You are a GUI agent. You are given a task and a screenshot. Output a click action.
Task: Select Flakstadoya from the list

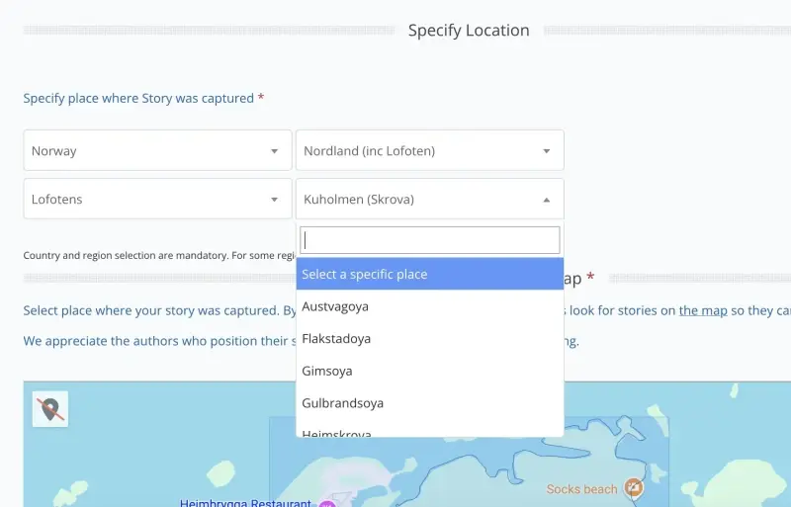pyautogui.click(x=430, y=339)
